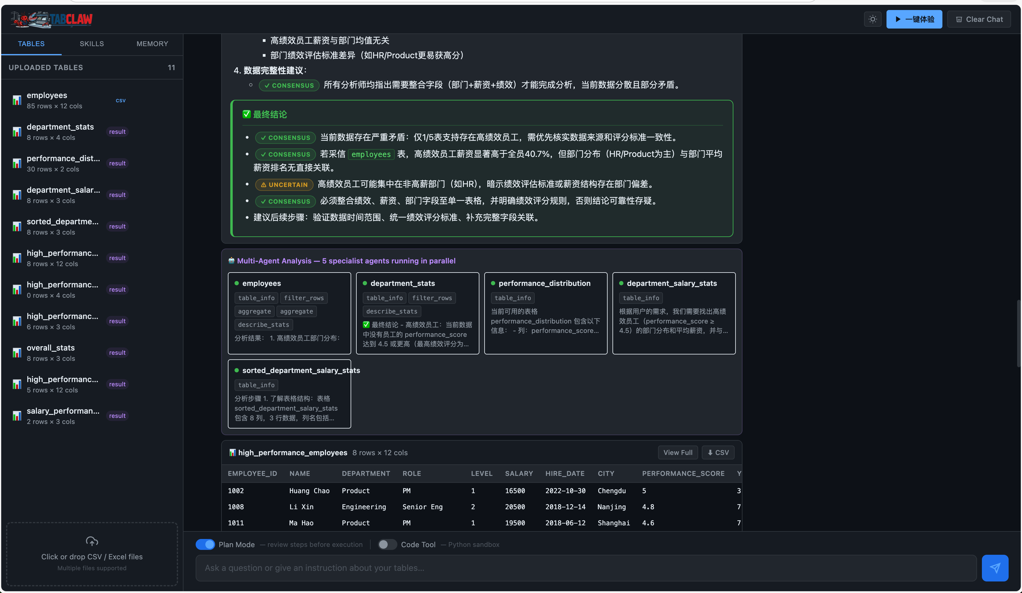Screen dimensions: 1022x593
Task: Expand the sorted_department_salary_stats agent card
Action: coord(289,394)
